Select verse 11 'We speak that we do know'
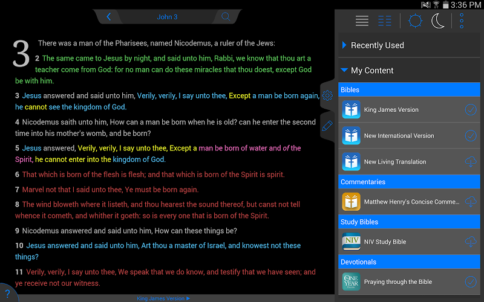 point(165,277)
